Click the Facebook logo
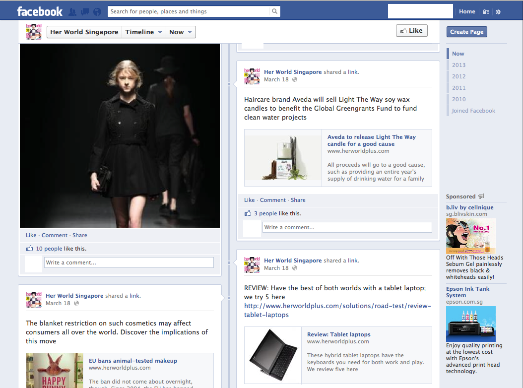Viewport: 523px width, 388px height. point(40,12)
